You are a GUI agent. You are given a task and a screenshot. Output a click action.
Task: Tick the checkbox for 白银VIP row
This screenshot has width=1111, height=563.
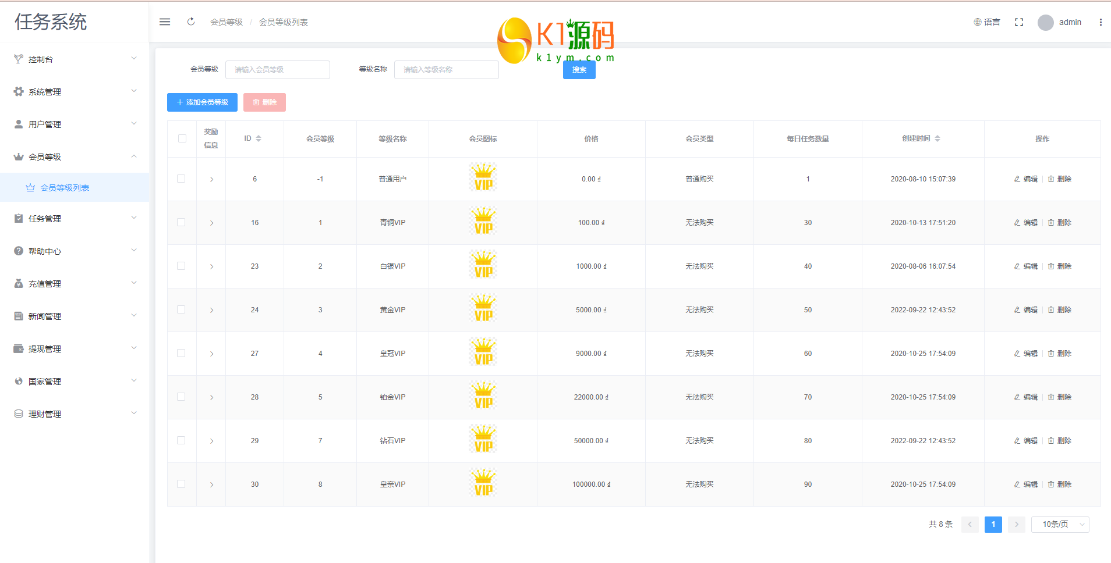click(181, 266)
